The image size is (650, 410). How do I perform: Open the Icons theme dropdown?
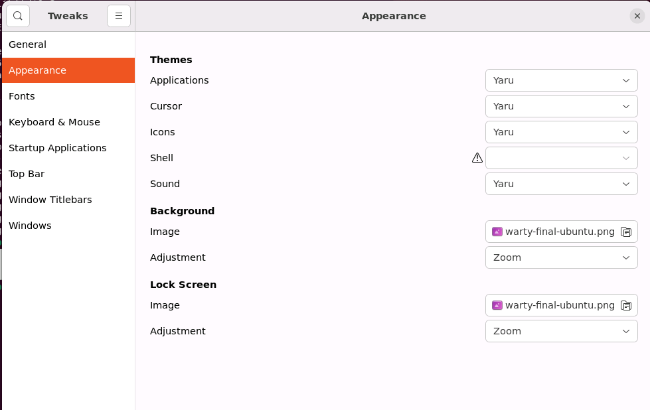coord(561,132)
